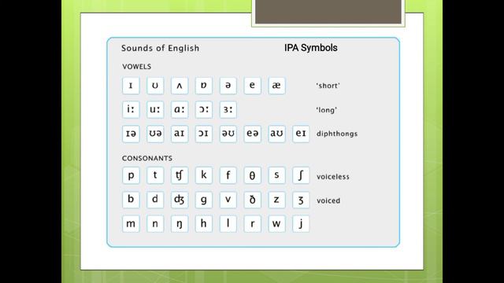Viewport: 504px width, 283px height.
Task: Click the VOWELS section label
Action: tap(136, 67)
